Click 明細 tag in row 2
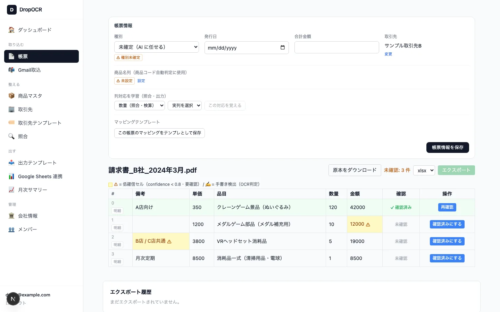500x312 pixels. [117, 245]
